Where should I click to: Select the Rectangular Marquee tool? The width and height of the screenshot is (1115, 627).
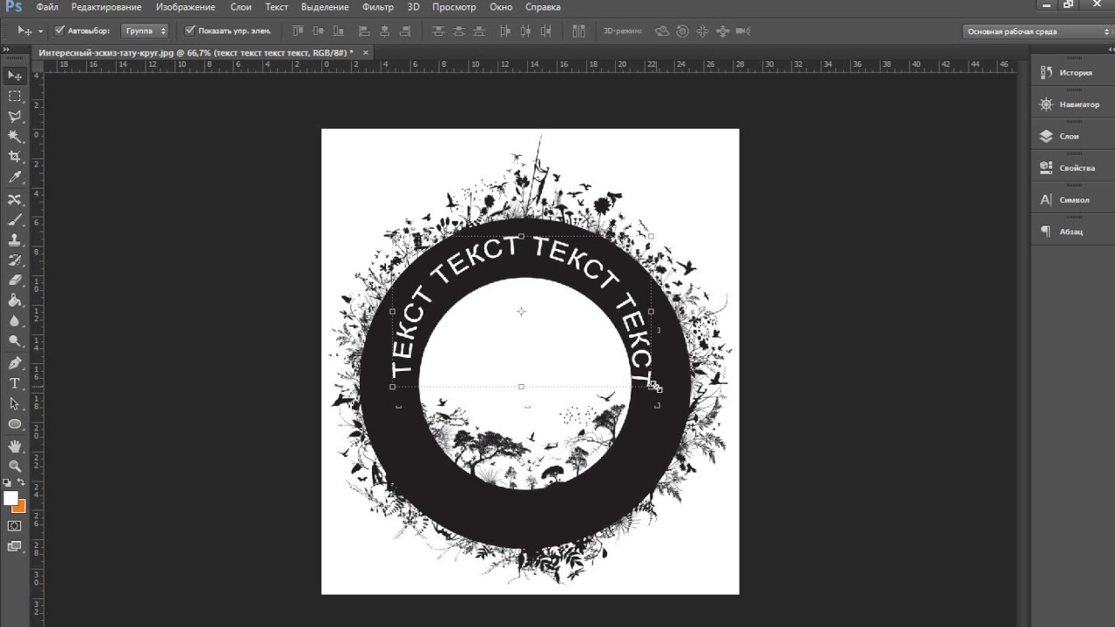pos(15,96)
